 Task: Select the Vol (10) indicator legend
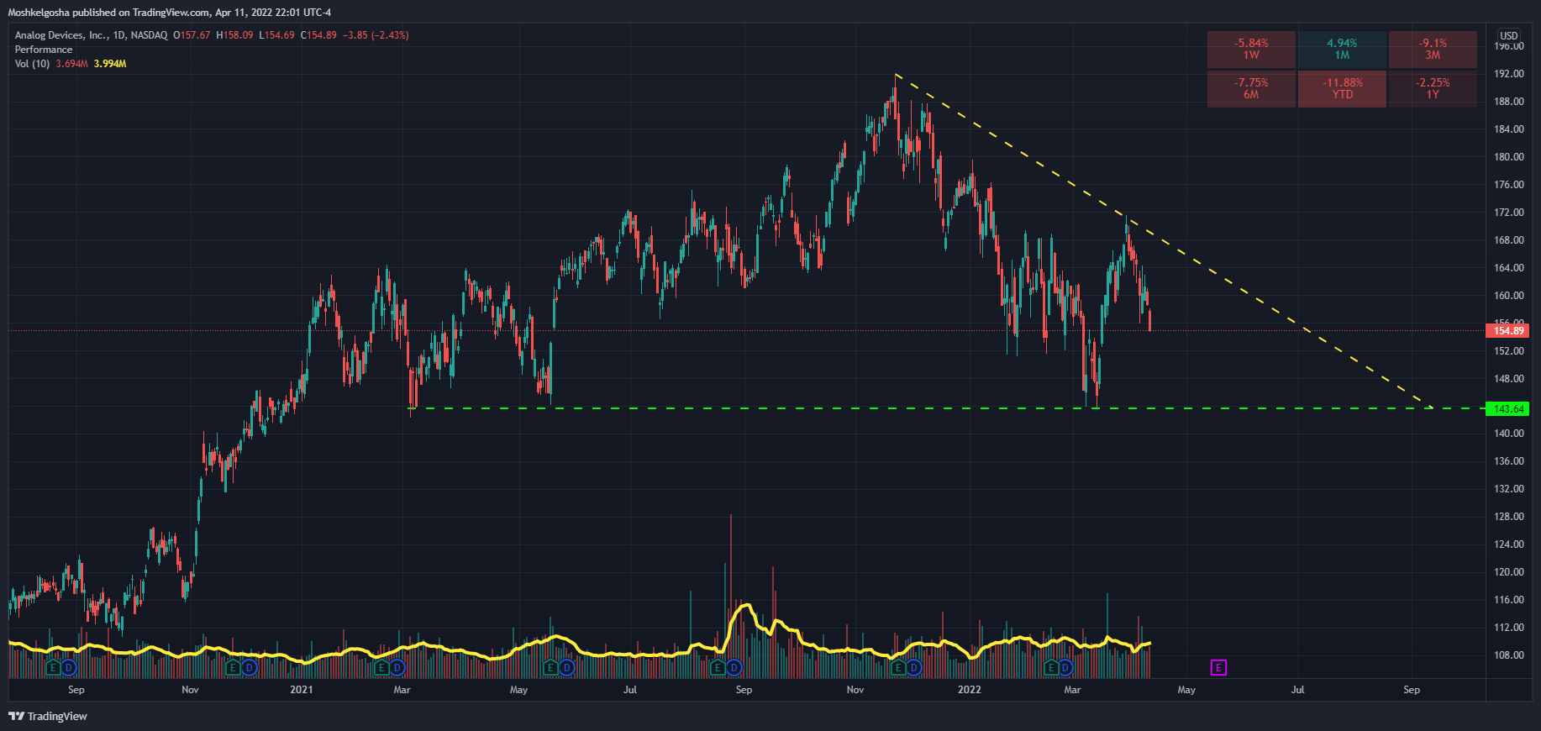[32, 64]
